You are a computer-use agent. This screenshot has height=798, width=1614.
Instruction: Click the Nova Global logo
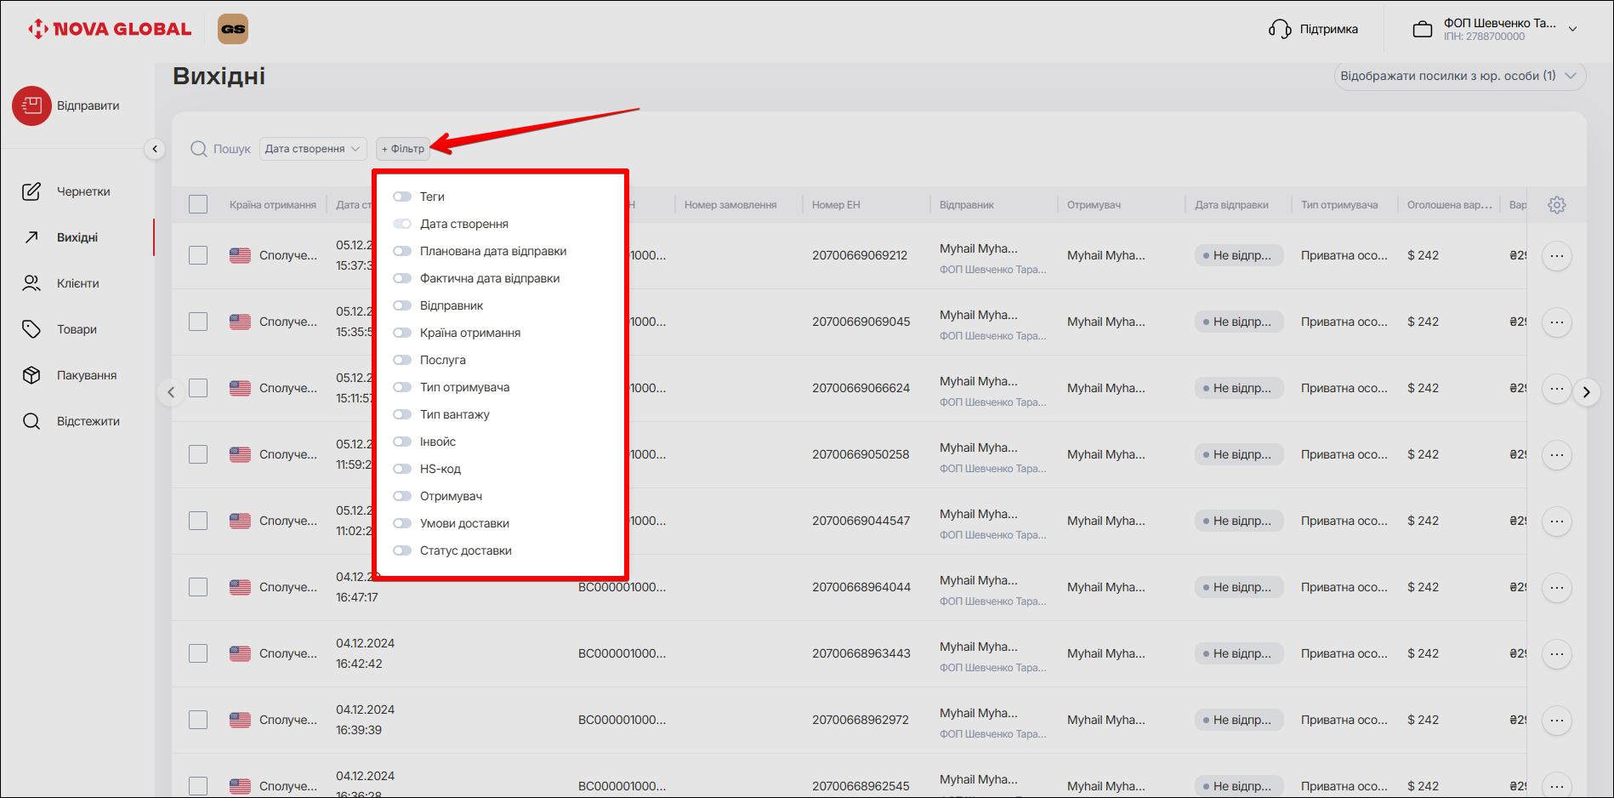[x=111, y=29]
